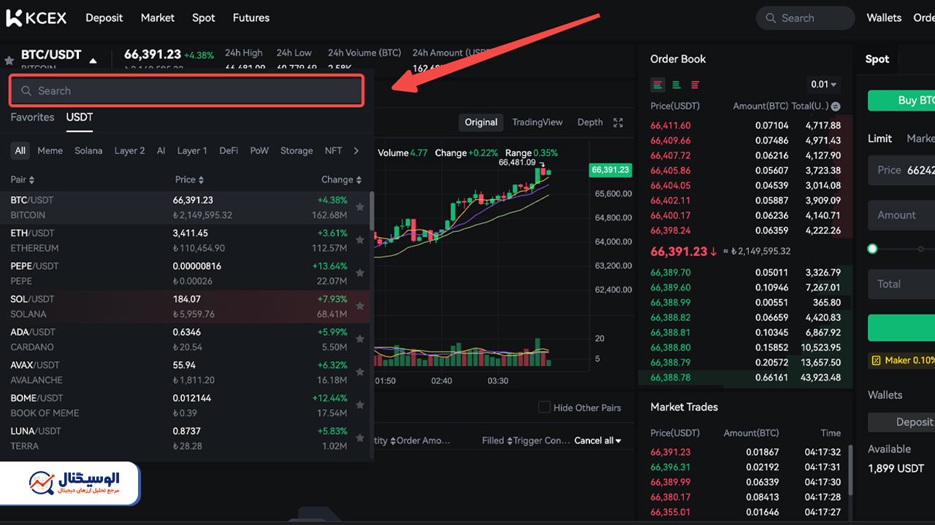Select the DeFi category filter
The height and width of the screenshot is (525, 935).
coord(229,151)
